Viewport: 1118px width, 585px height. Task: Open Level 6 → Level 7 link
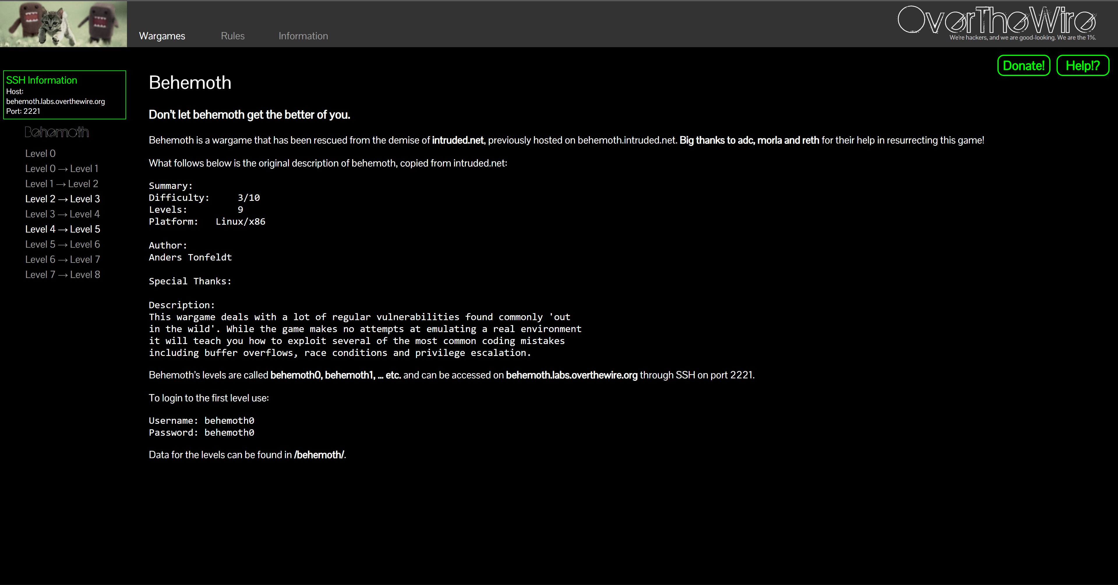point(63,260)
